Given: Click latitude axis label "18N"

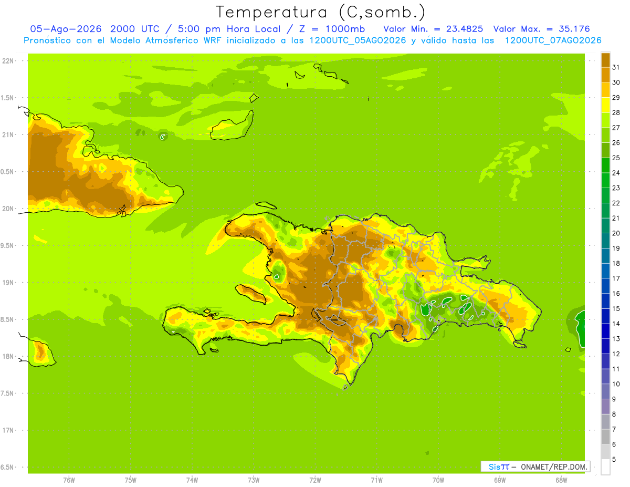Looking at the screenshot, I should coord(8,356).
